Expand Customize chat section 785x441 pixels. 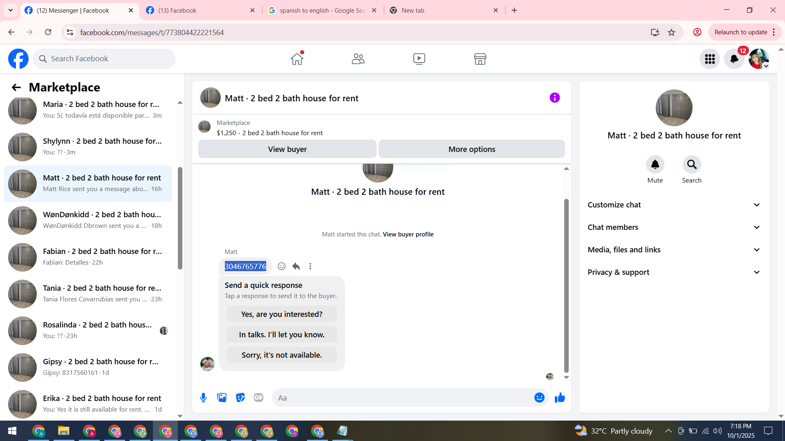coord(674,205)
